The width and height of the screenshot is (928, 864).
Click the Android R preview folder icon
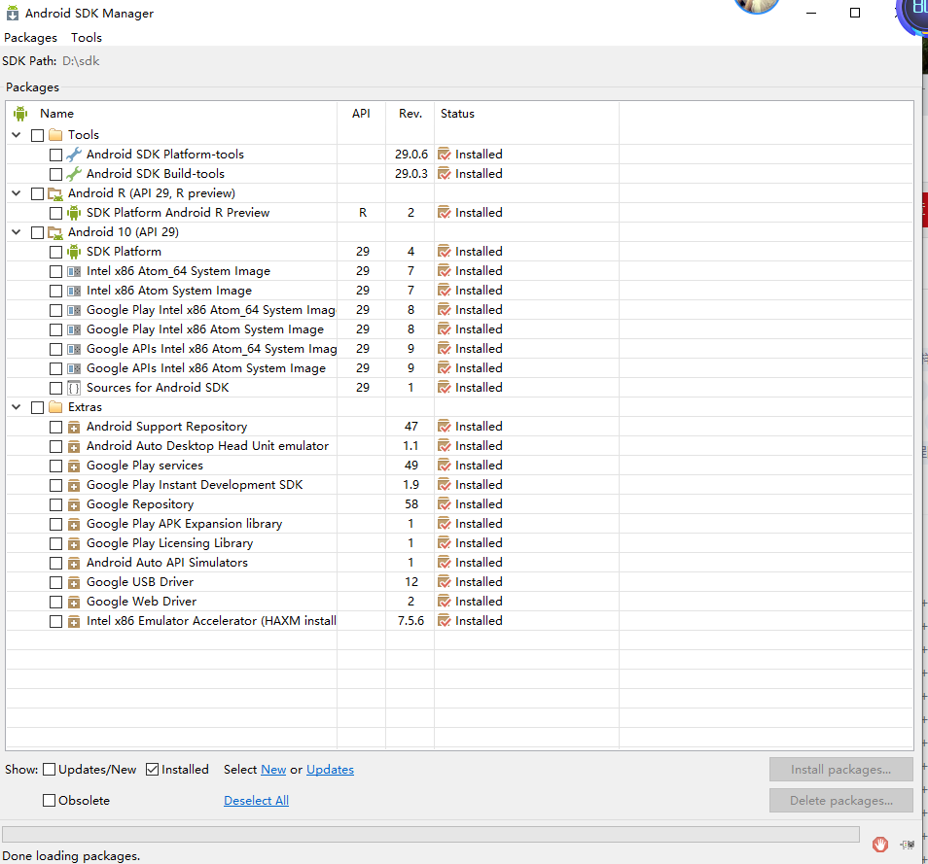(55, 194)
